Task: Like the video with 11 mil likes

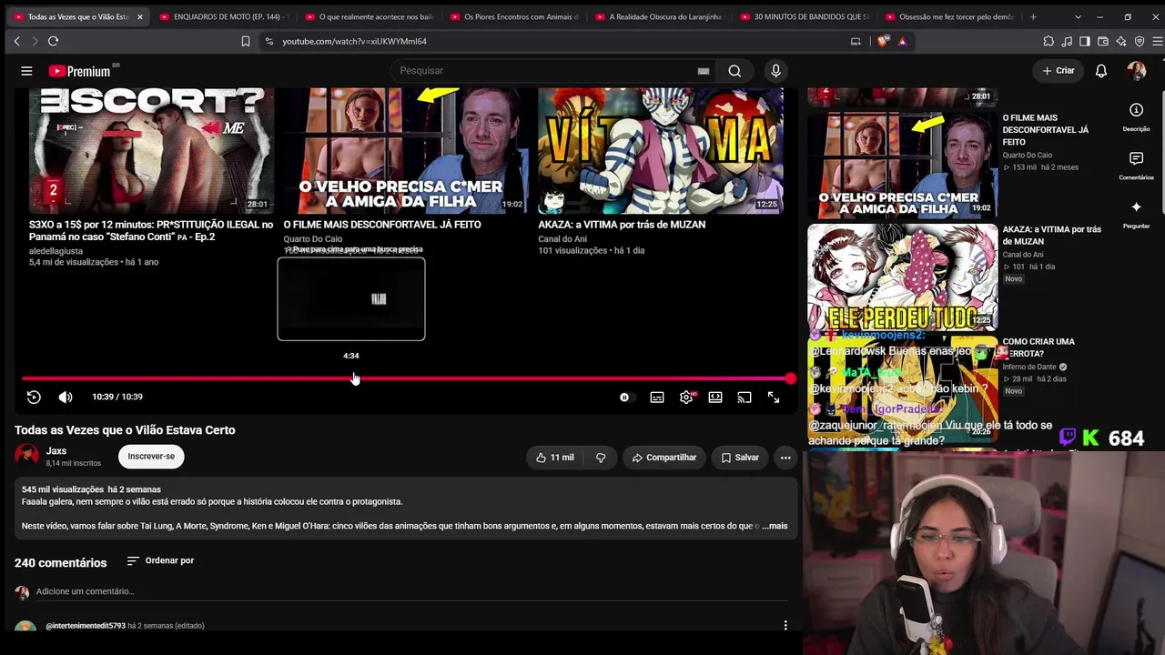Action: click(x=555, y=458)
